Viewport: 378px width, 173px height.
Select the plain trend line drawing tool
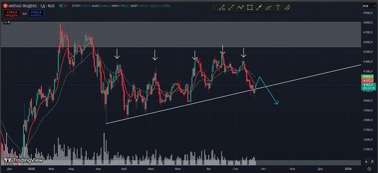click(x=231, y=8)
